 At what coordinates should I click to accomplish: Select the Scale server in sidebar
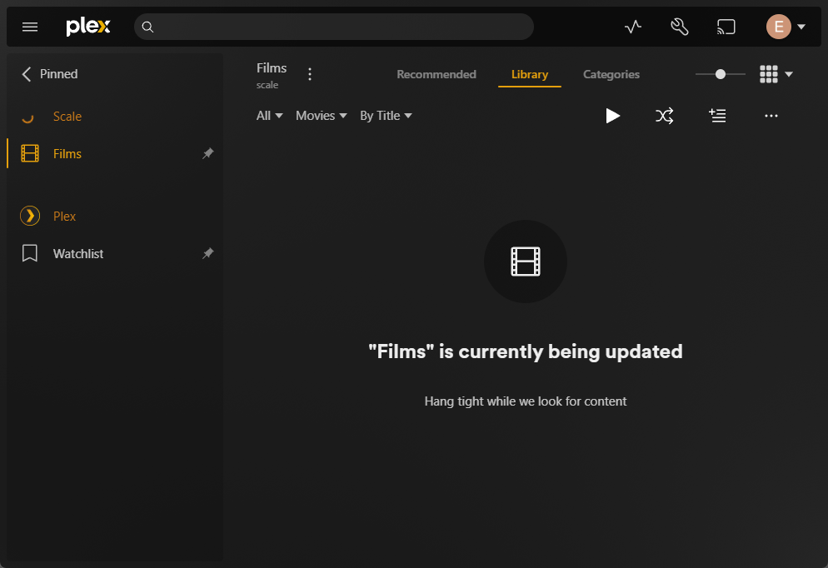[67, 116]
